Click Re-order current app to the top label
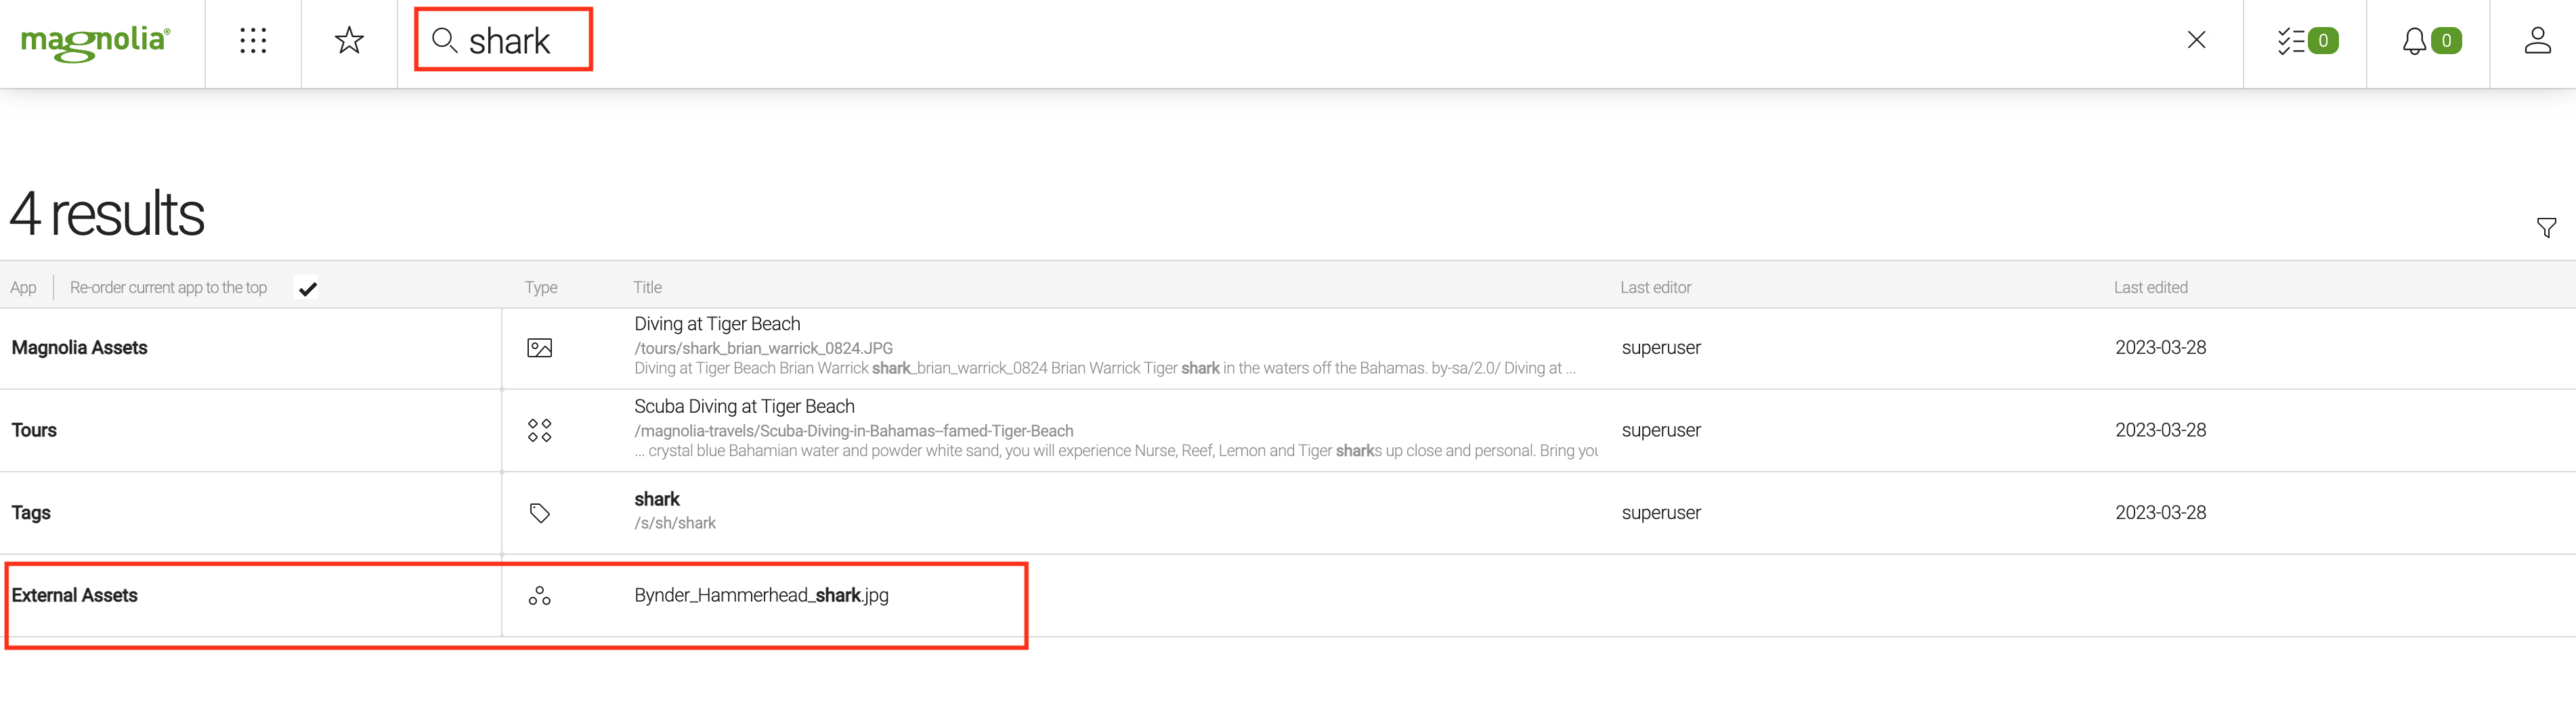The width and height of the screenshot is (2576, 720). point(168,288)
